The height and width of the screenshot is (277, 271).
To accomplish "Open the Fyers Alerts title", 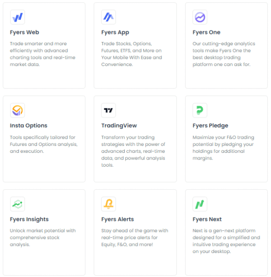I will [117, 219].
